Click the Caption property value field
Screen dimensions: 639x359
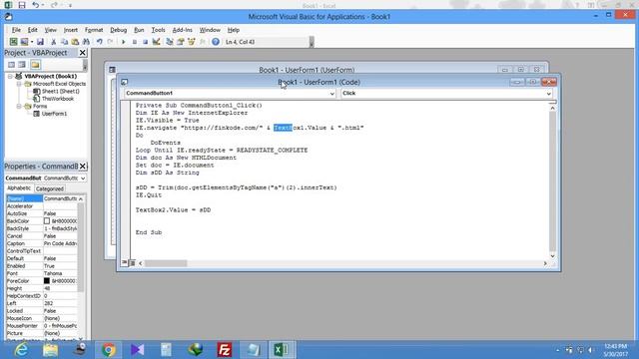click(60, 243)
